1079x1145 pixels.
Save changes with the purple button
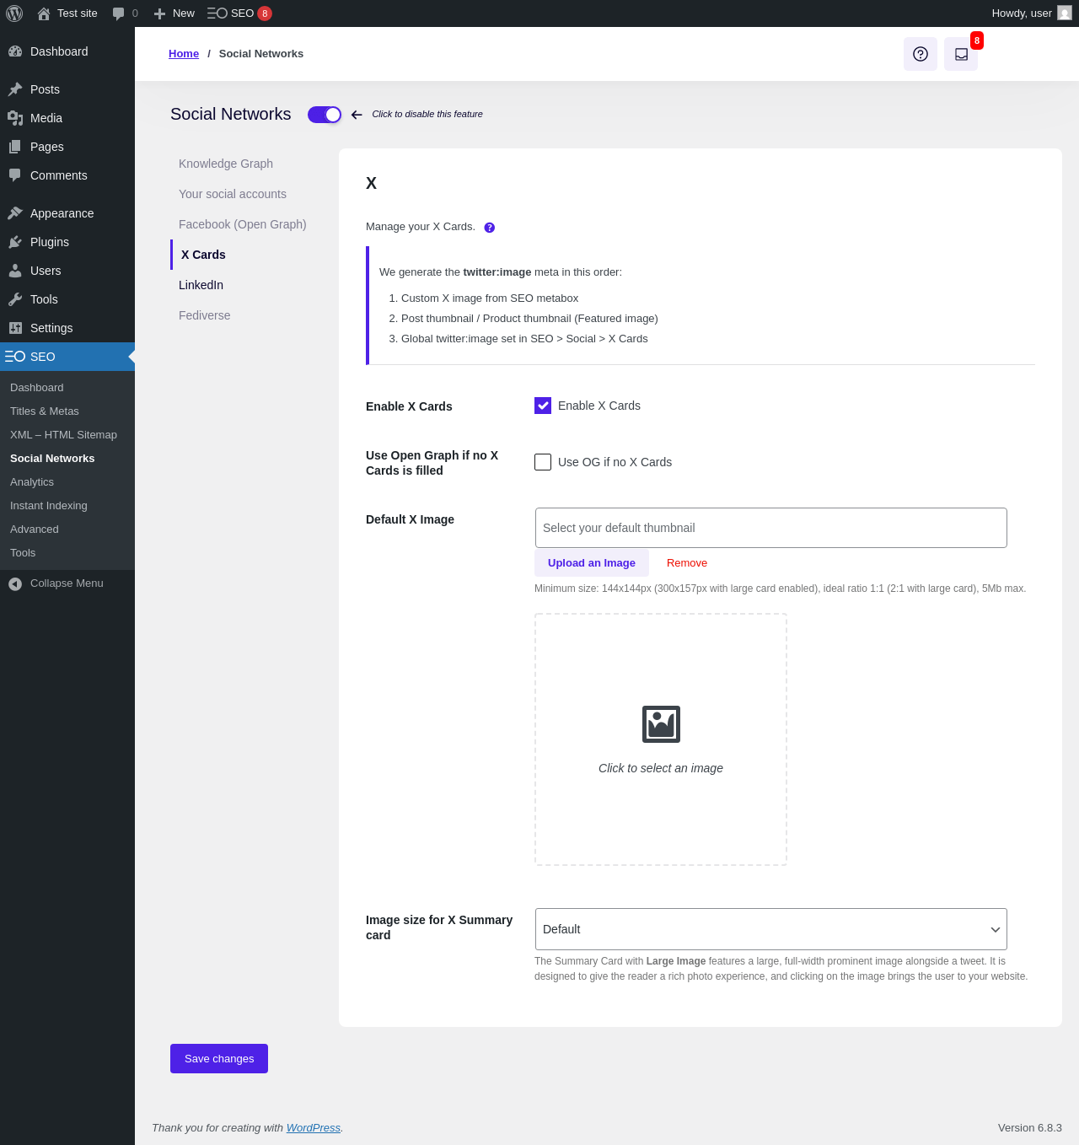pyautogui.click(x=219, y=1059)
